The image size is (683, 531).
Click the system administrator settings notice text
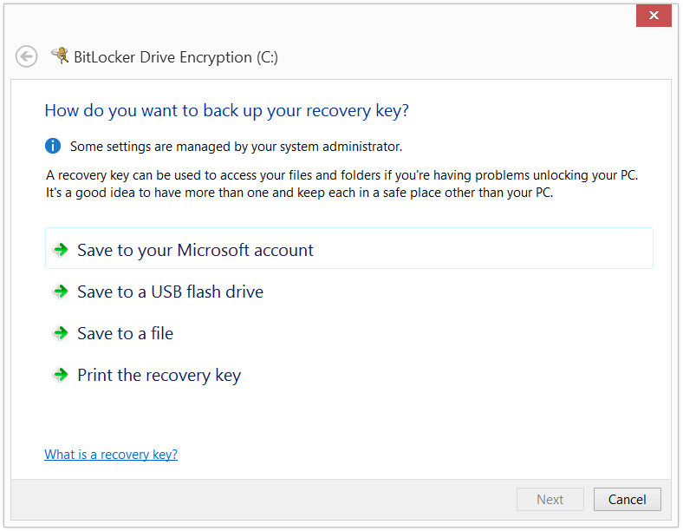[236, 147]
